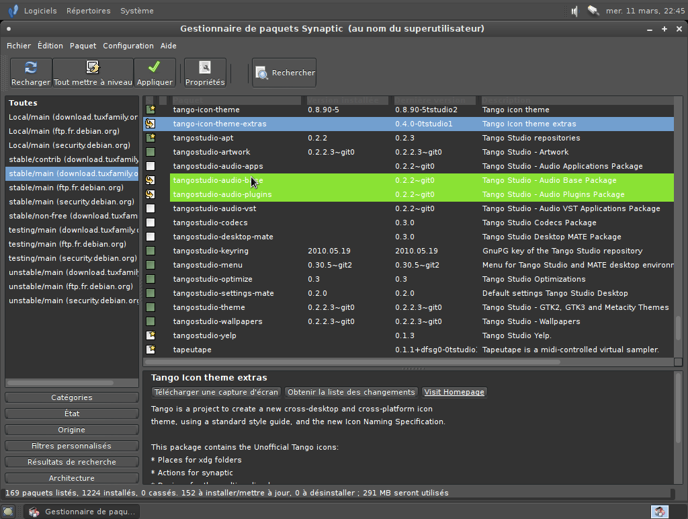Click Tout mettre à niveau icon

[93, 67]
